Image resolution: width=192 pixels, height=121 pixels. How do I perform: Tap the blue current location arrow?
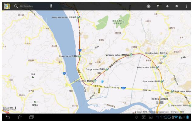102,81
